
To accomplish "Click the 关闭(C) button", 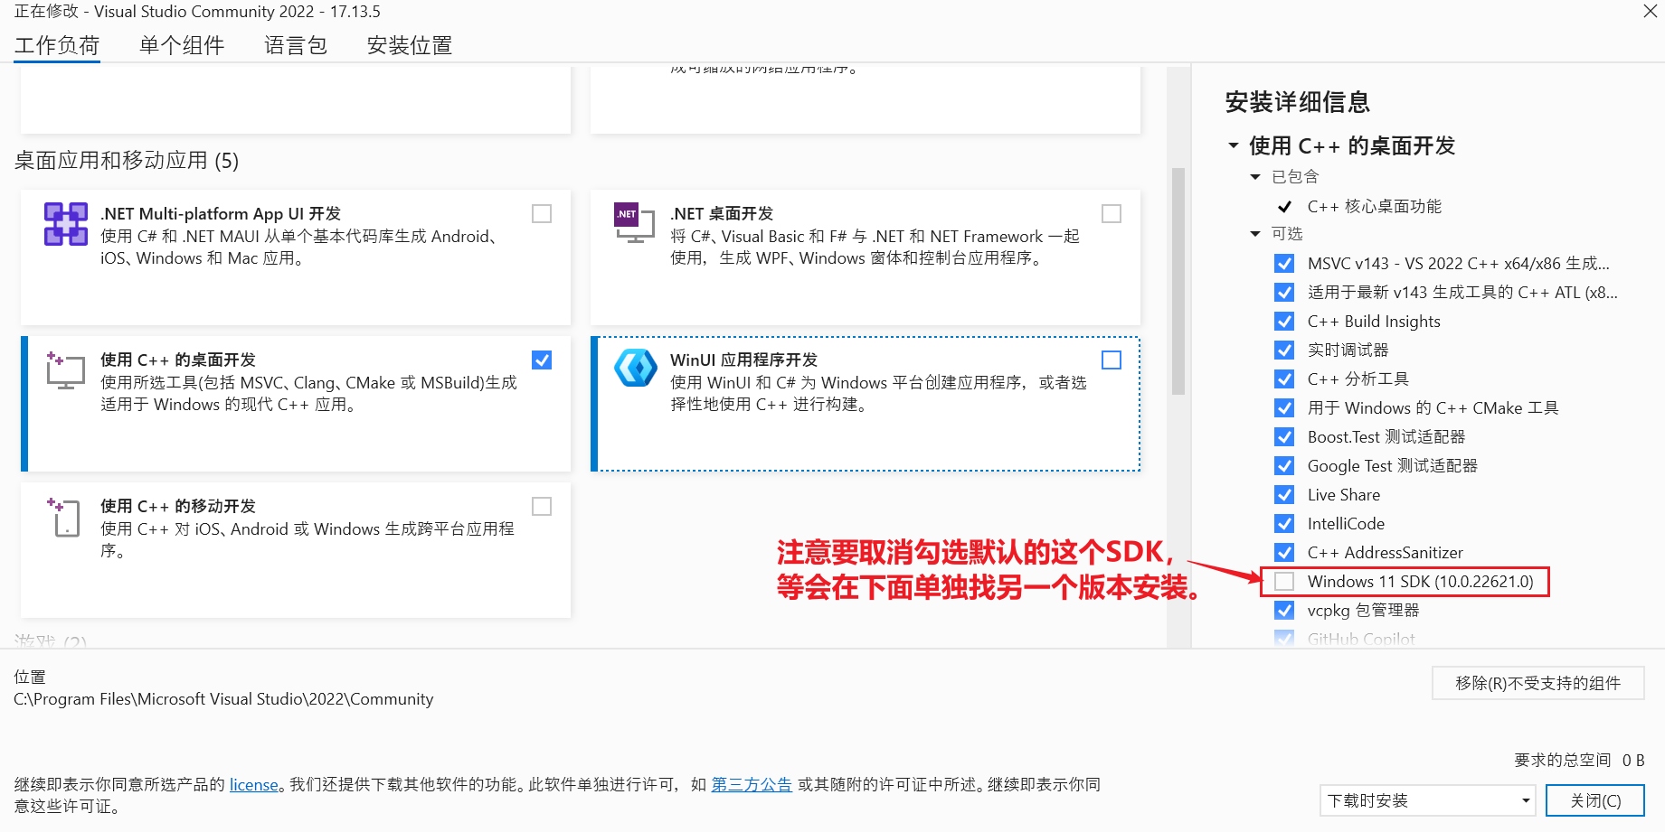I will pyautogui.click(x=1595, y=800).
